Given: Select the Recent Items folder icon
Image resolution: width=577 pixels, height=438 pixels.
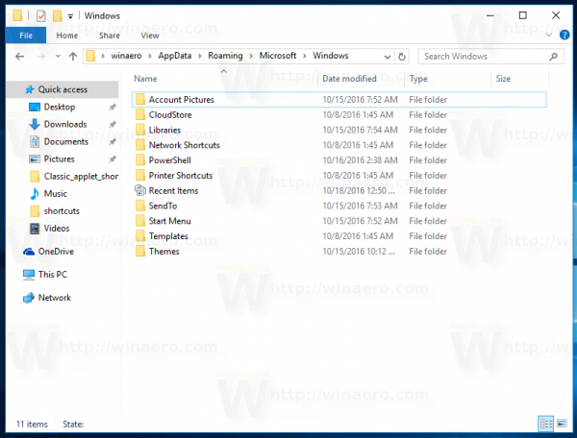Looking at the screenshot, I should [x=140, y=190].
